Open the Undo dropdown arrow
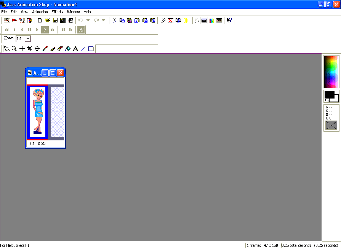341x248 pixels. [x=87, y=20]
